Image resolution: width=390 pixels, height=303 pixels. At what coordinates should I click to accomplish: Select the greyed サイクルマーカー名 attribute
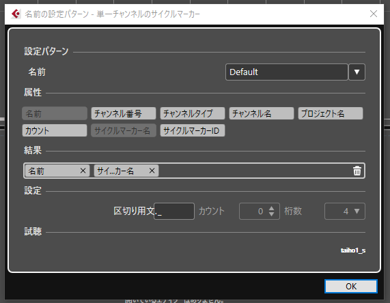click(x=124, y=130)
